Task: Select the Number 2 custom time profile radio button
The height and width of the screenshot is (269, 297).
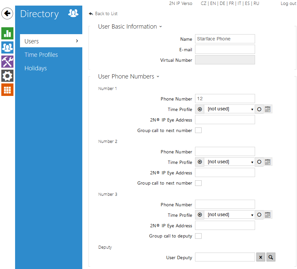Action: (x=259, y=162)
